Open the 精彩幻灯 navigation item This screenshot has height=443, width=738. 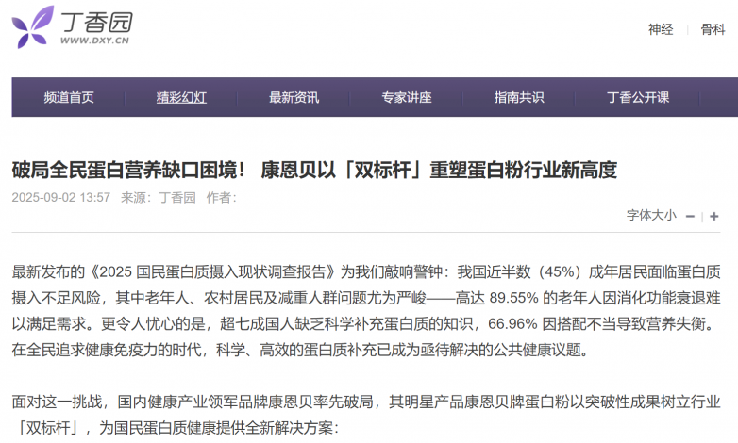181,97
